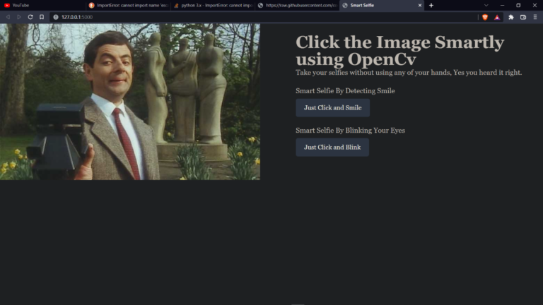
Task: Switch to the python 3.x ImportError tab
Action: point(213,5)
